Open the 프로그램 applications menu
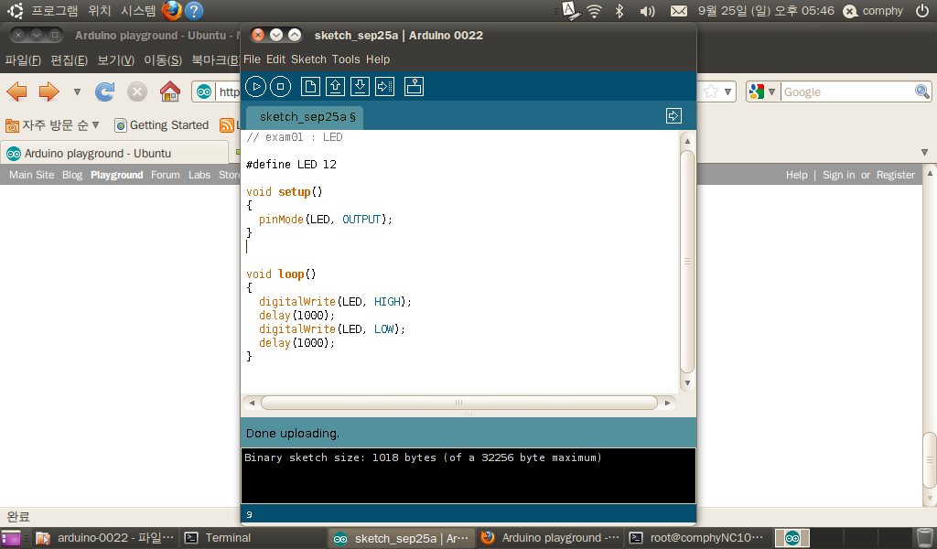The width and height of the screenshot is (937, 549). 54,11
